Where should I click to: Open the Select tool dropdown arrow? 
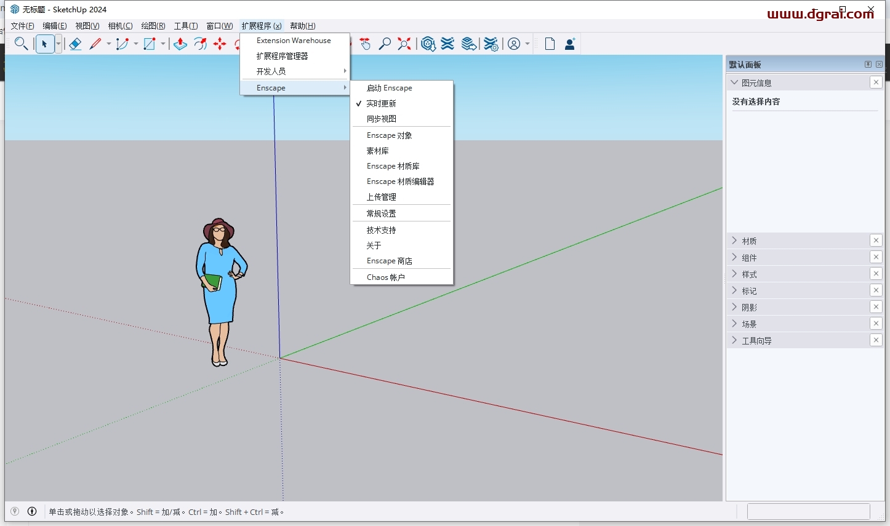58,44
